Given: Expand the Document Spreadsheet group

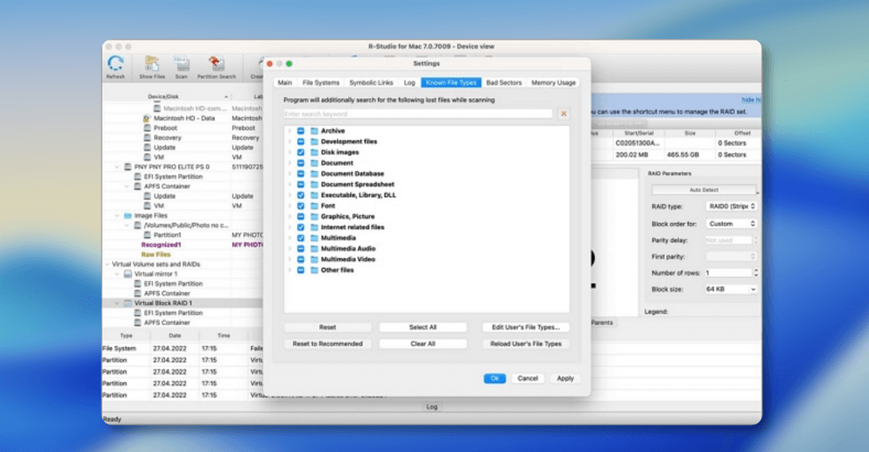Looking at the screenshot, I should click(289, 185).
